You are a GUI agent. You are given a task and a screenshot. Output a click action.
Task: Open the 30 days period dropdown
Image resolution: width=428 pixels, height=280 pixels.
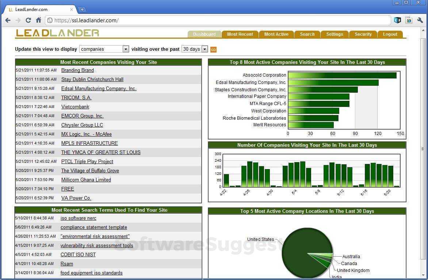pos(195,49)
